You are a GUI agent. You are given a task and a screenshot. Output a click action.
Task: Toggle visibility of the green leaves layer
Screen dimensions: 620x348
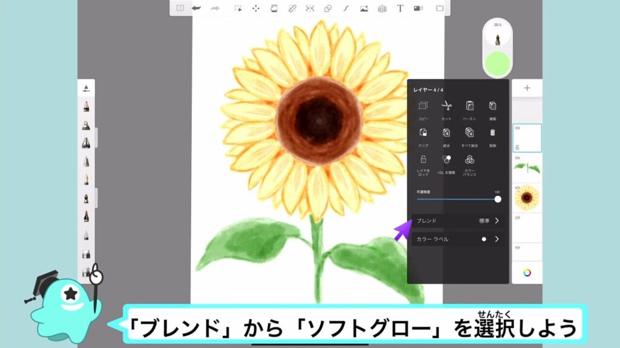tap(518, 158)
